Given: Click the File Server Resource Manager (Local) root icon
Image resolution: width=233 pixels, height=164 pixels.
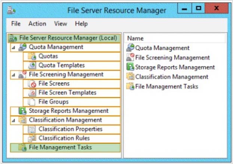Looking at the screenshot, I should tap(13, 38).
